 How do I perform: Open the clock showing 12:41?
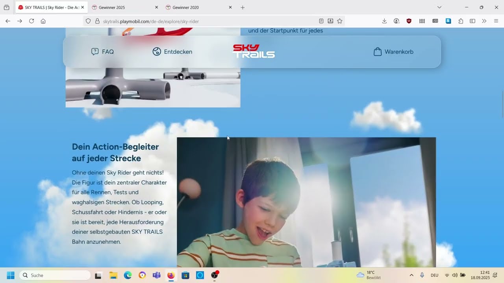point(480,275)
